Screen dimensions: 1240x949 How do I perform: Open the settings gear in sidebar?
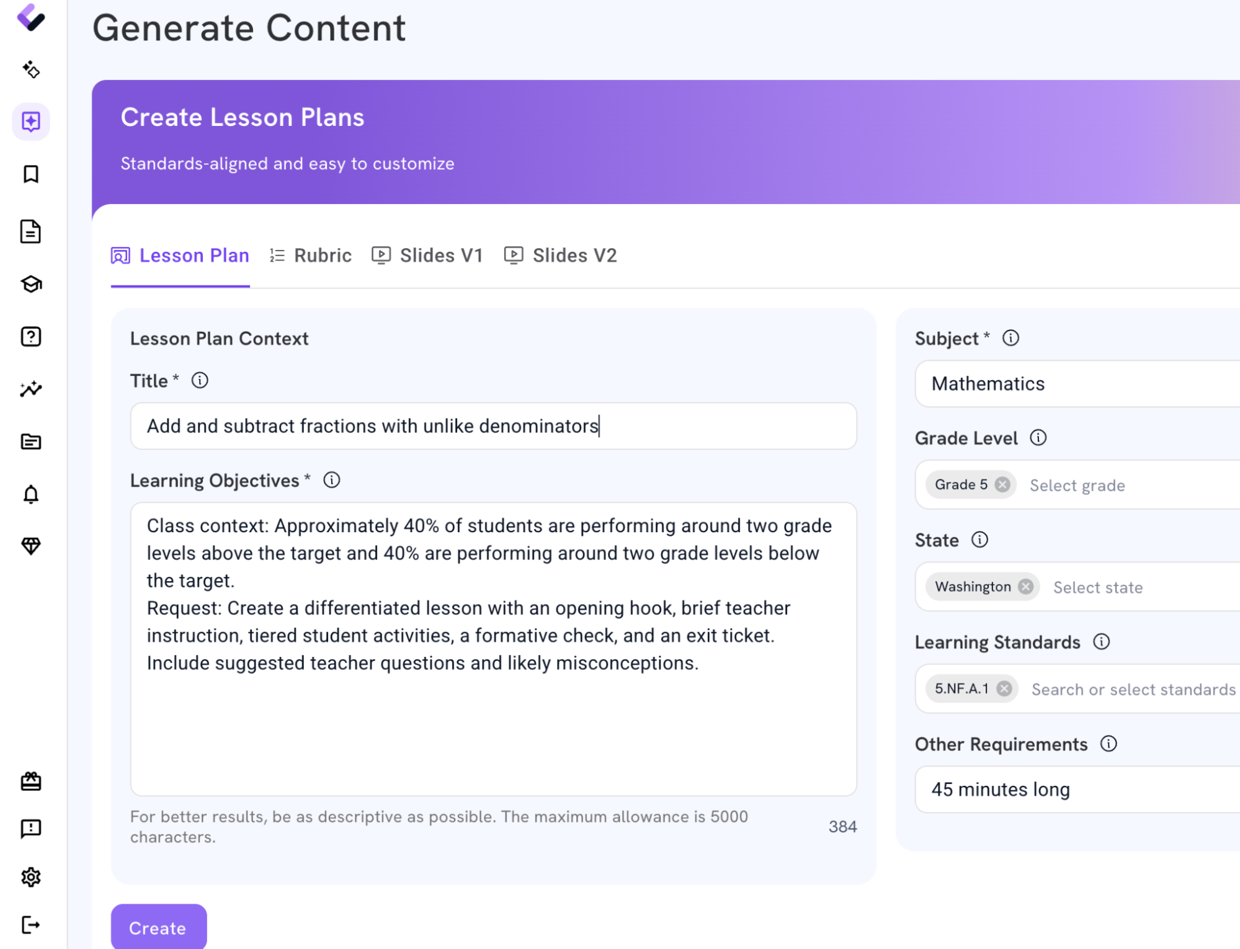tap(31, 877)
